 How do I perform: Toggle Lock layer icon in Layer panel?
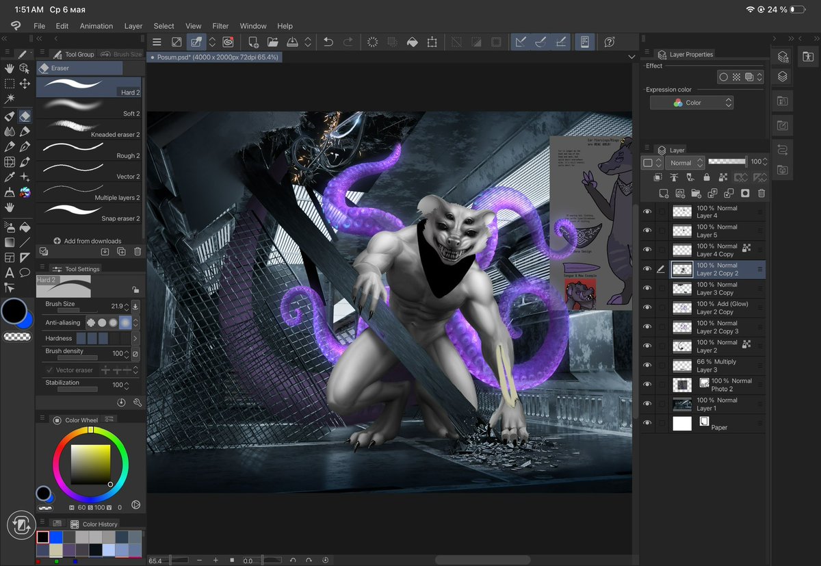707,177
